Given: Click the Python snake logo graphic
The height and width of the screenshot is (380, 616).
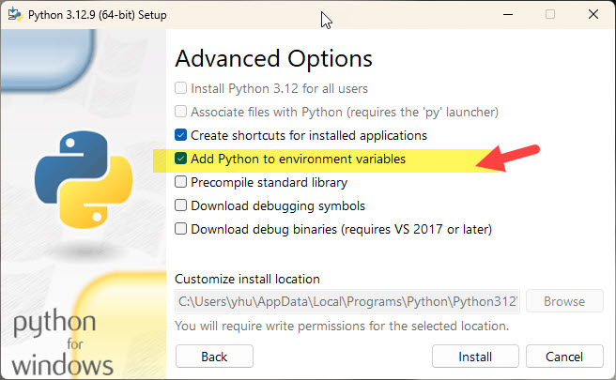Looking at the screenshot, I should (84, 179).
